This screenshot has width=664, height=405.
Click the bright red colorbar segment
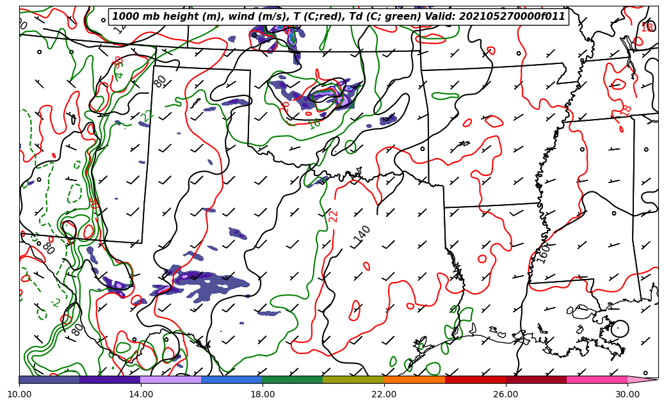tap(475, 379)
